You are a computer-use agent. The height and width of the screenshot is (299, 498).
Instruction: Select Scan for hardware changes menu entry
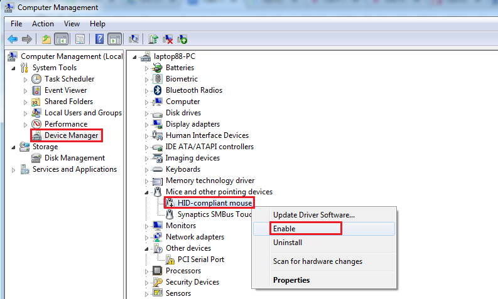tap(324, 261)
